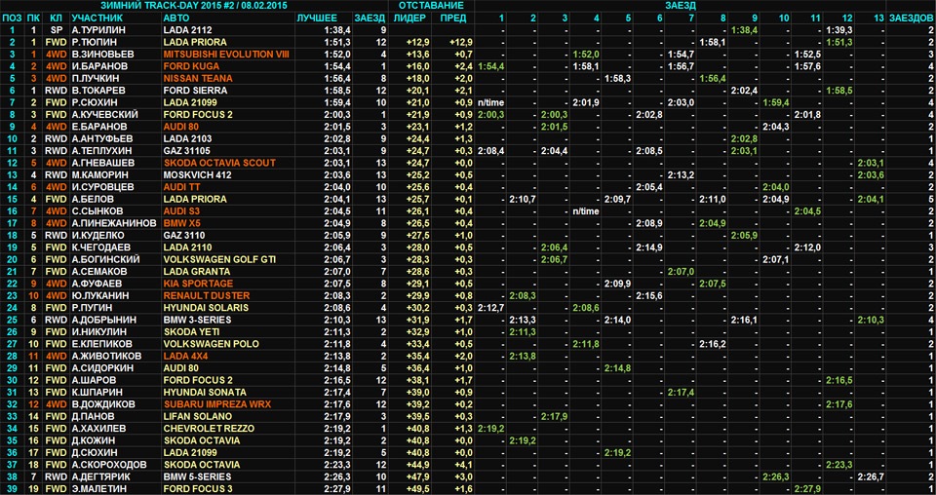Click the GAZ 31105 car cell
Viewport: 936px width, 495px height.
(187, 151)
